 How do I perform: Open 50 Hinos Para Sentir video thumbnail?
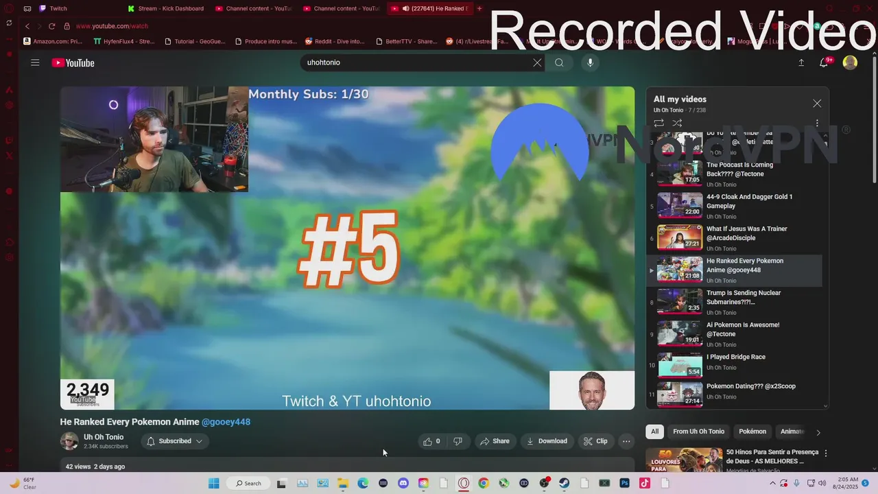[x=685, y=460]
